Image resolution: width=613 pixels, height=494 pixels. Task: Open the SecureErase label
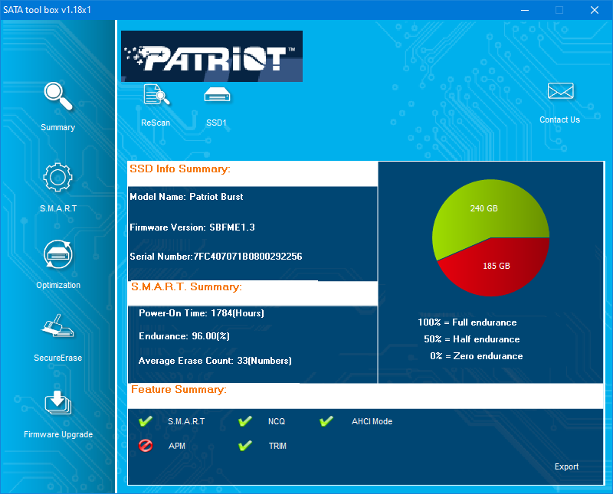58,358
